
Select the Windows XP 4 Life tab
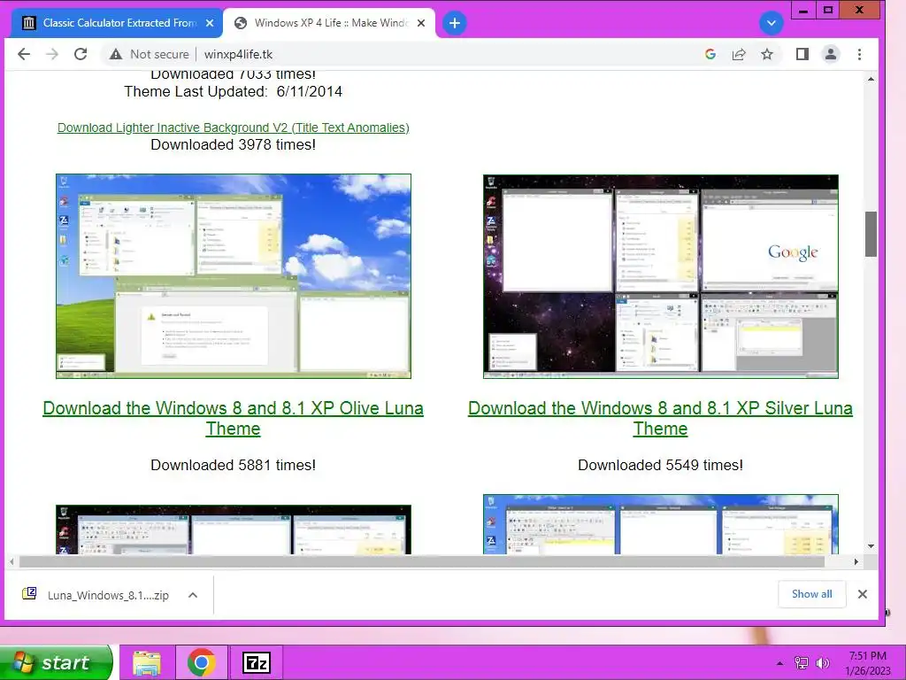(x=330, y=23)
